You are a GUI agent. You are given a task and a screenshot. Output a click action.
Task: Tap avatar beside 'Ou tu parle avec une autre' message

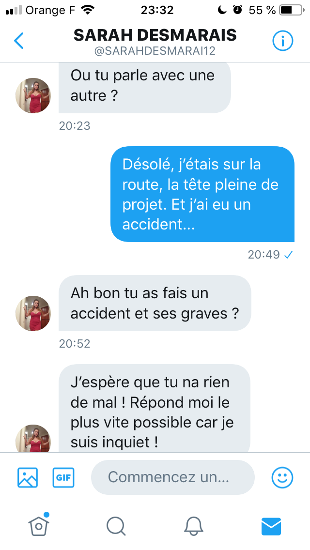[33, 95]
